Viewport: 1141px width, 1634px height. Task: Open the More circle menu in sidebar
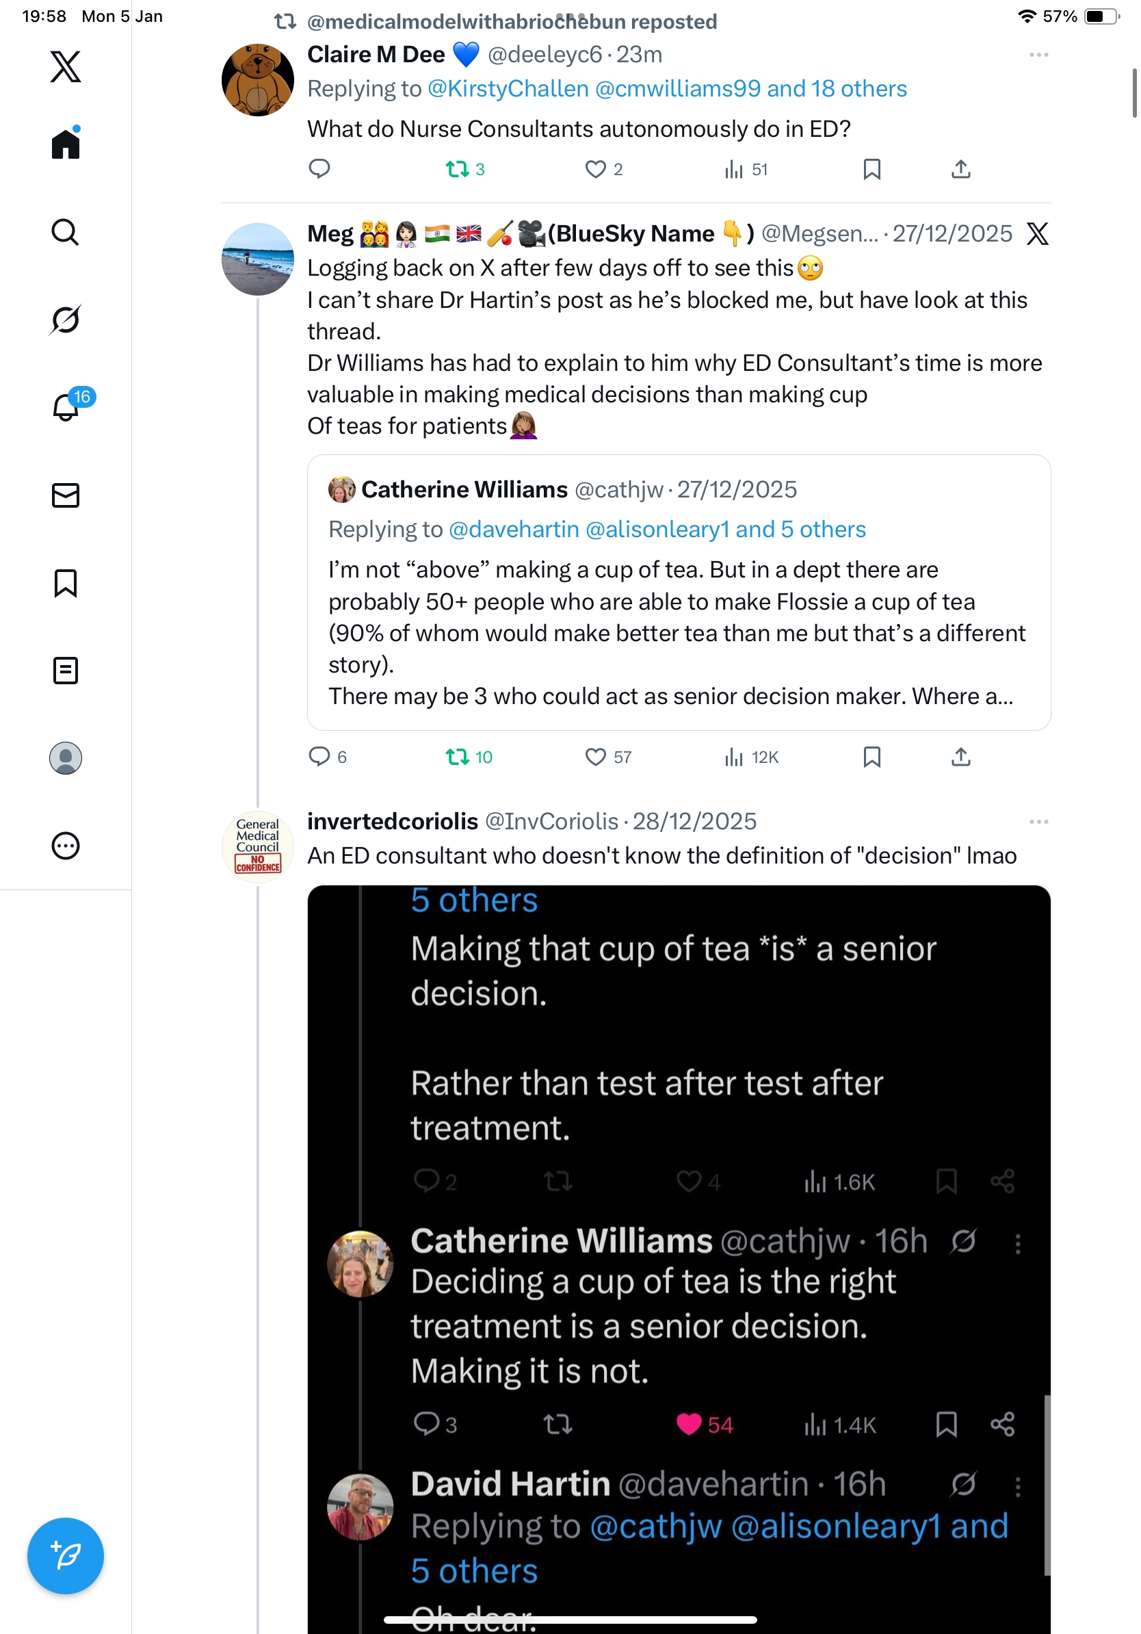tap(66, 846)
